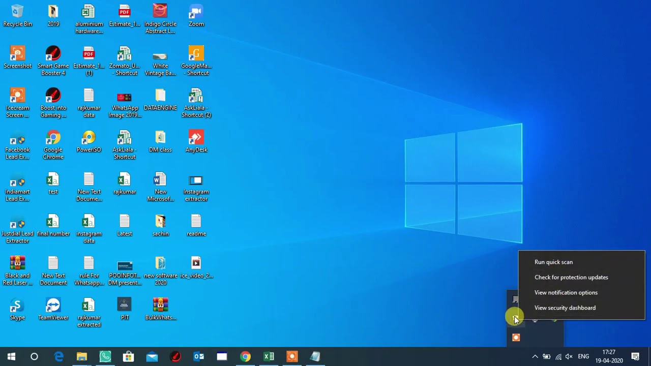Select GoogleMa... Shortcut icon
The height and width of the screenshot is (366, 651).
pyautogui.click(x=196, y=61)
